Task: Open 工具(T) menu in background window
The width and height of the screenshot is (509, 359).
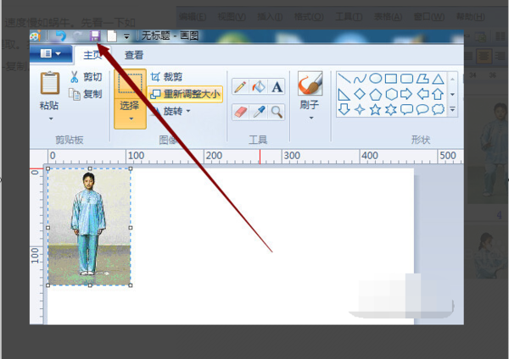Action: (x=349, y=17)
